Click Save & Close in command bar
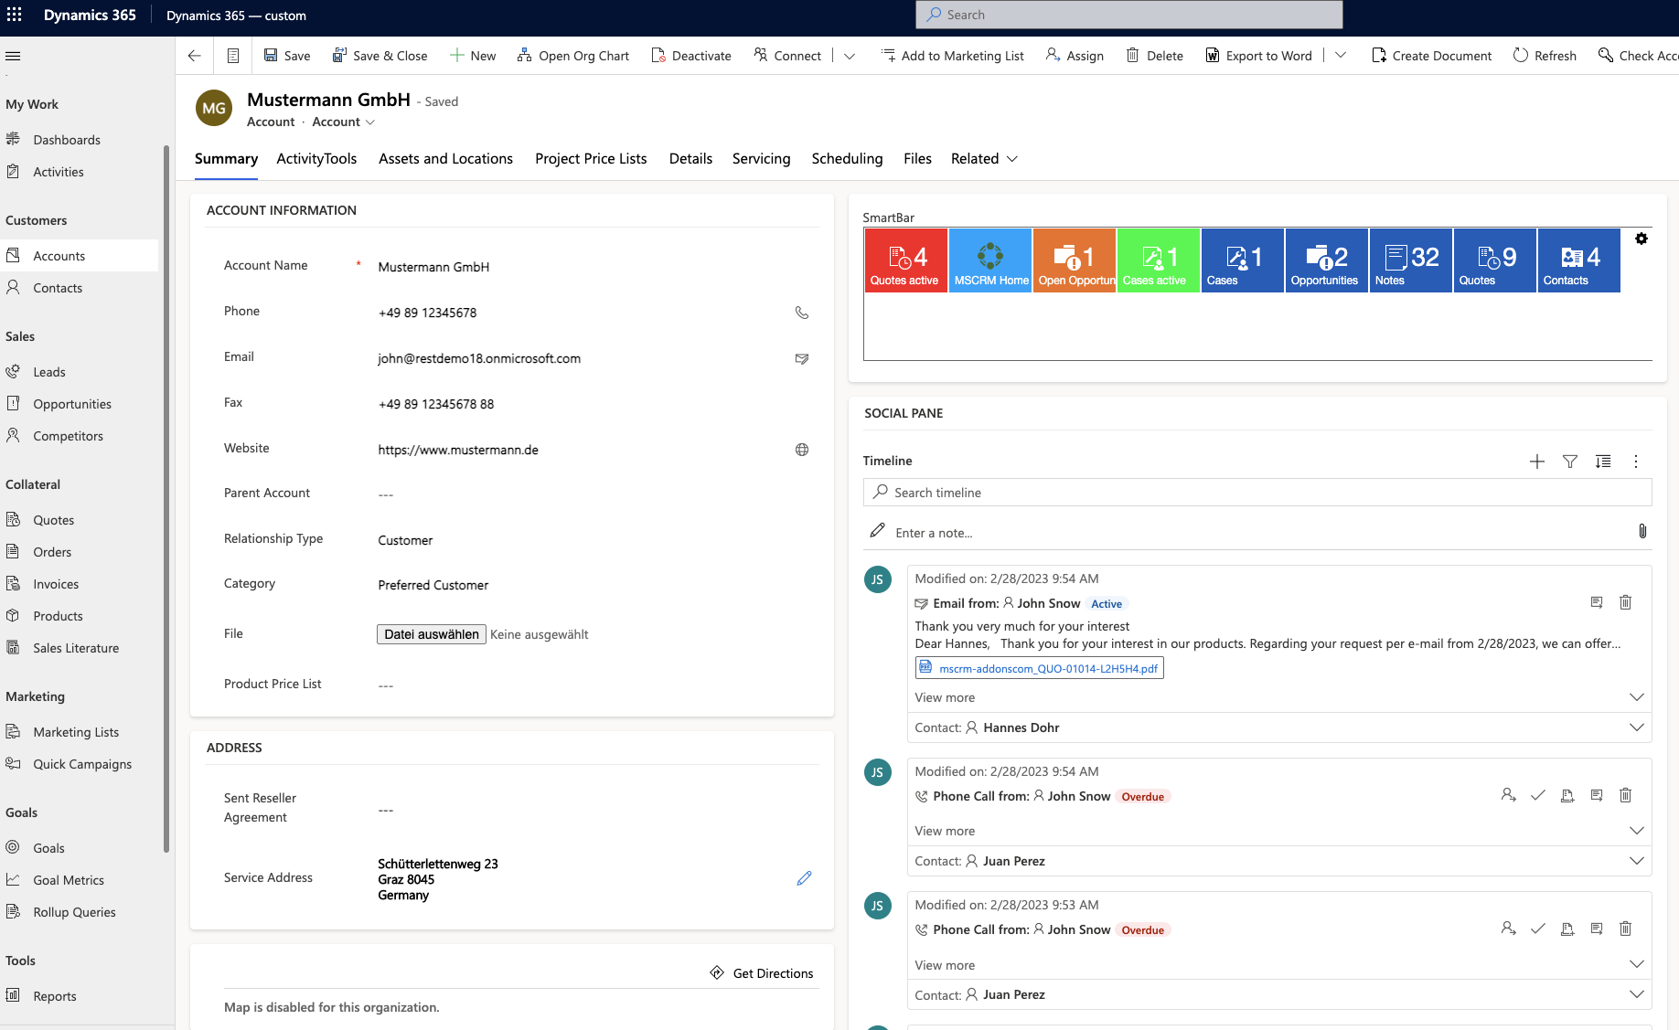 pyautogui.click(x=380, y=56)
